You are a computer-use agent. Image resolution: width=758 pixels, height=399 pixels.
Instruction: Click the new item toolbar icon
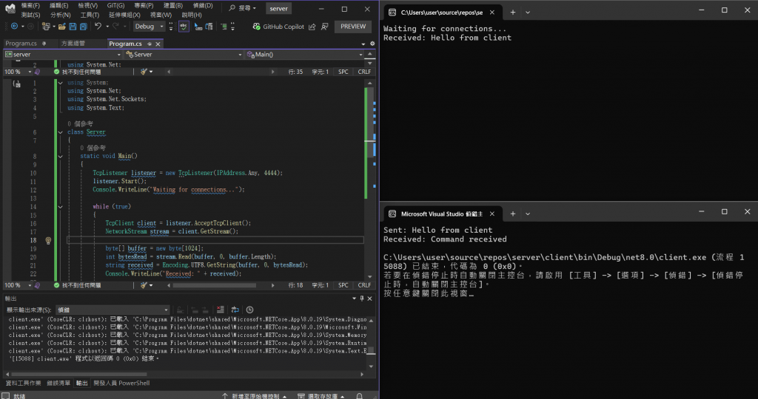tap(46, 27)
